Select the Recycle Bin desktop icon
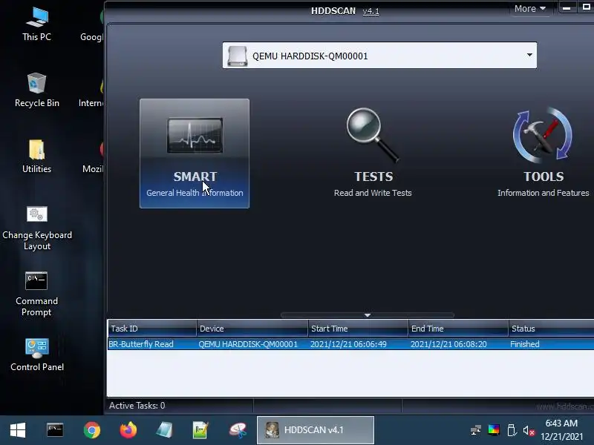 click(x=36, y=90)
